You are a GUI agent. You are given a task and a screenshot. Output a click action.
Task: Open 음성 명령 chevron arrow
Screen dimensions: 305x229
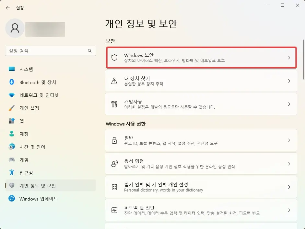[289, 164]
